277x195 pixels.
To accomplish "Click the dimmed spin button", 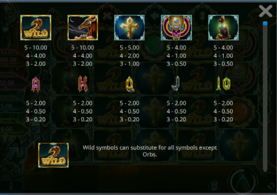I will (243, 181).
